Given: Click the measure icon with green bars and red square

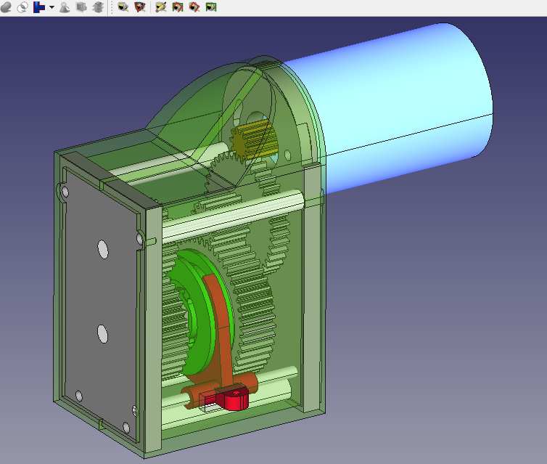Looking at the screenshot, I should [x=178, y=7].
